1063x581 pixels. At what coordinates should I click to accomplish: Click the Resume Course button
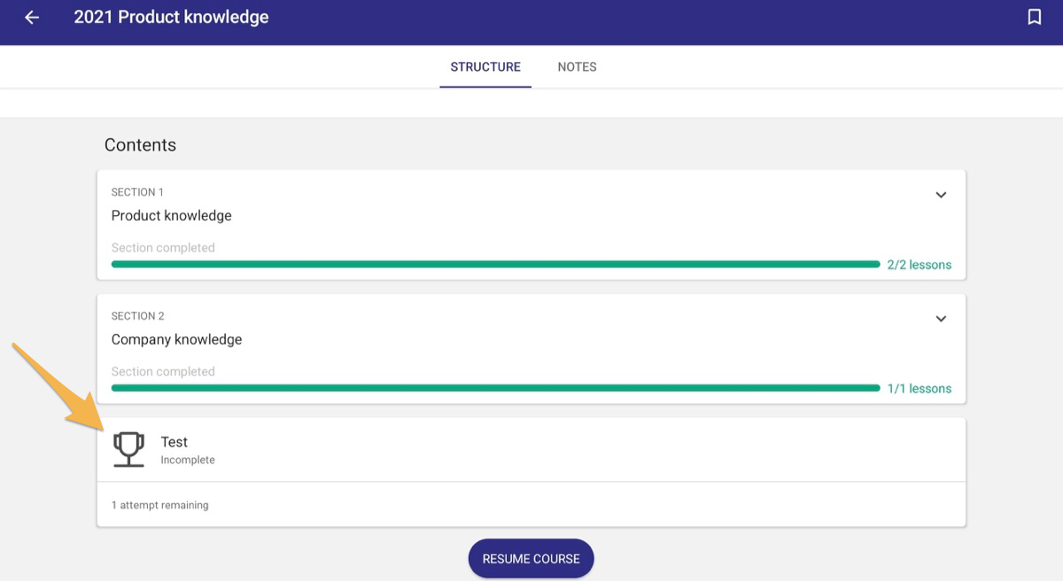[531, 559]
